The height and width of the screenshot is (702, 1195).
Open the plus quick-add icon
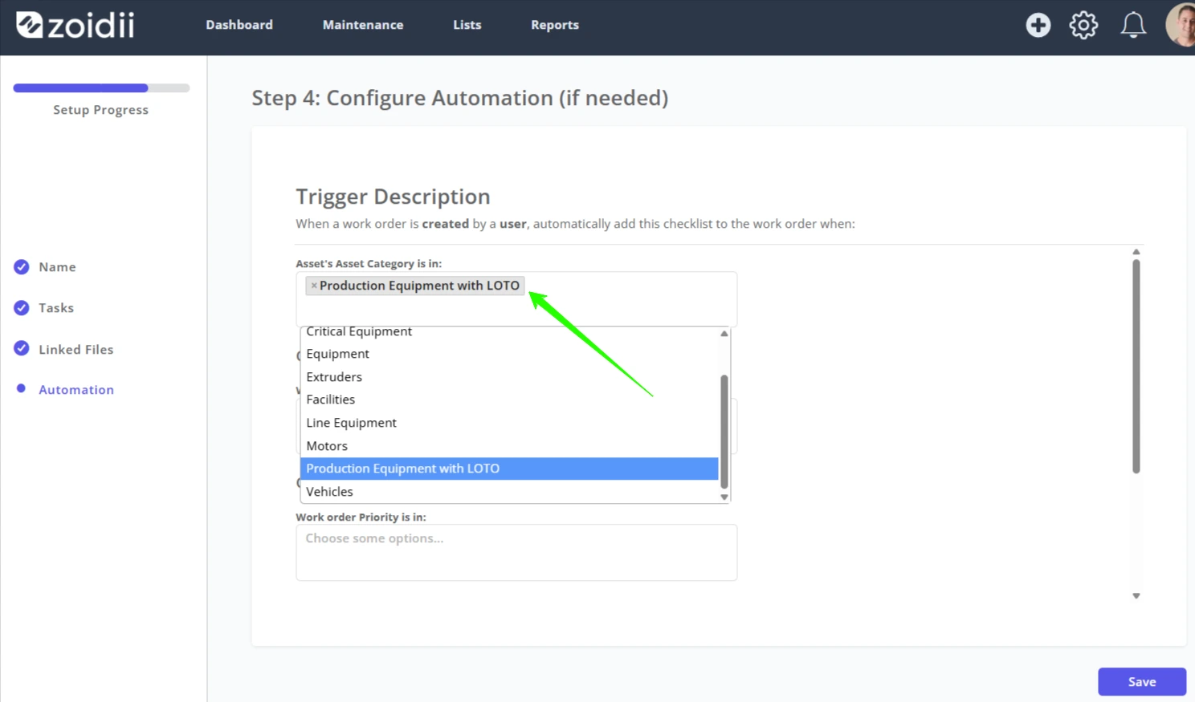tap(1038, 25)
